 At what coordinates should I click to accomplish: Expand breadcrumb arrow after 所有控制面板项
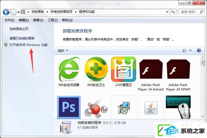tap(76, 12)
